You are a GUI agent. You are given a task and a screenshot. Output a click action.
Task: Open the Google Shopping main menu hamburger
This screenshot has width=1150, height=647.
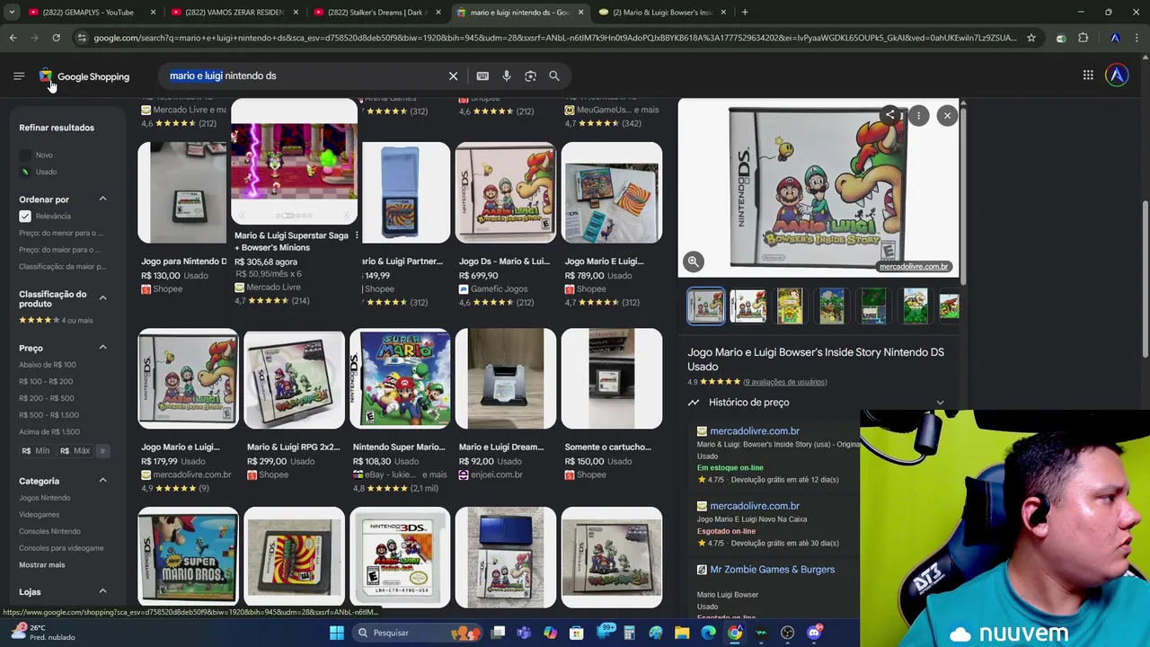pyautogui.click(x=19, y=76)
